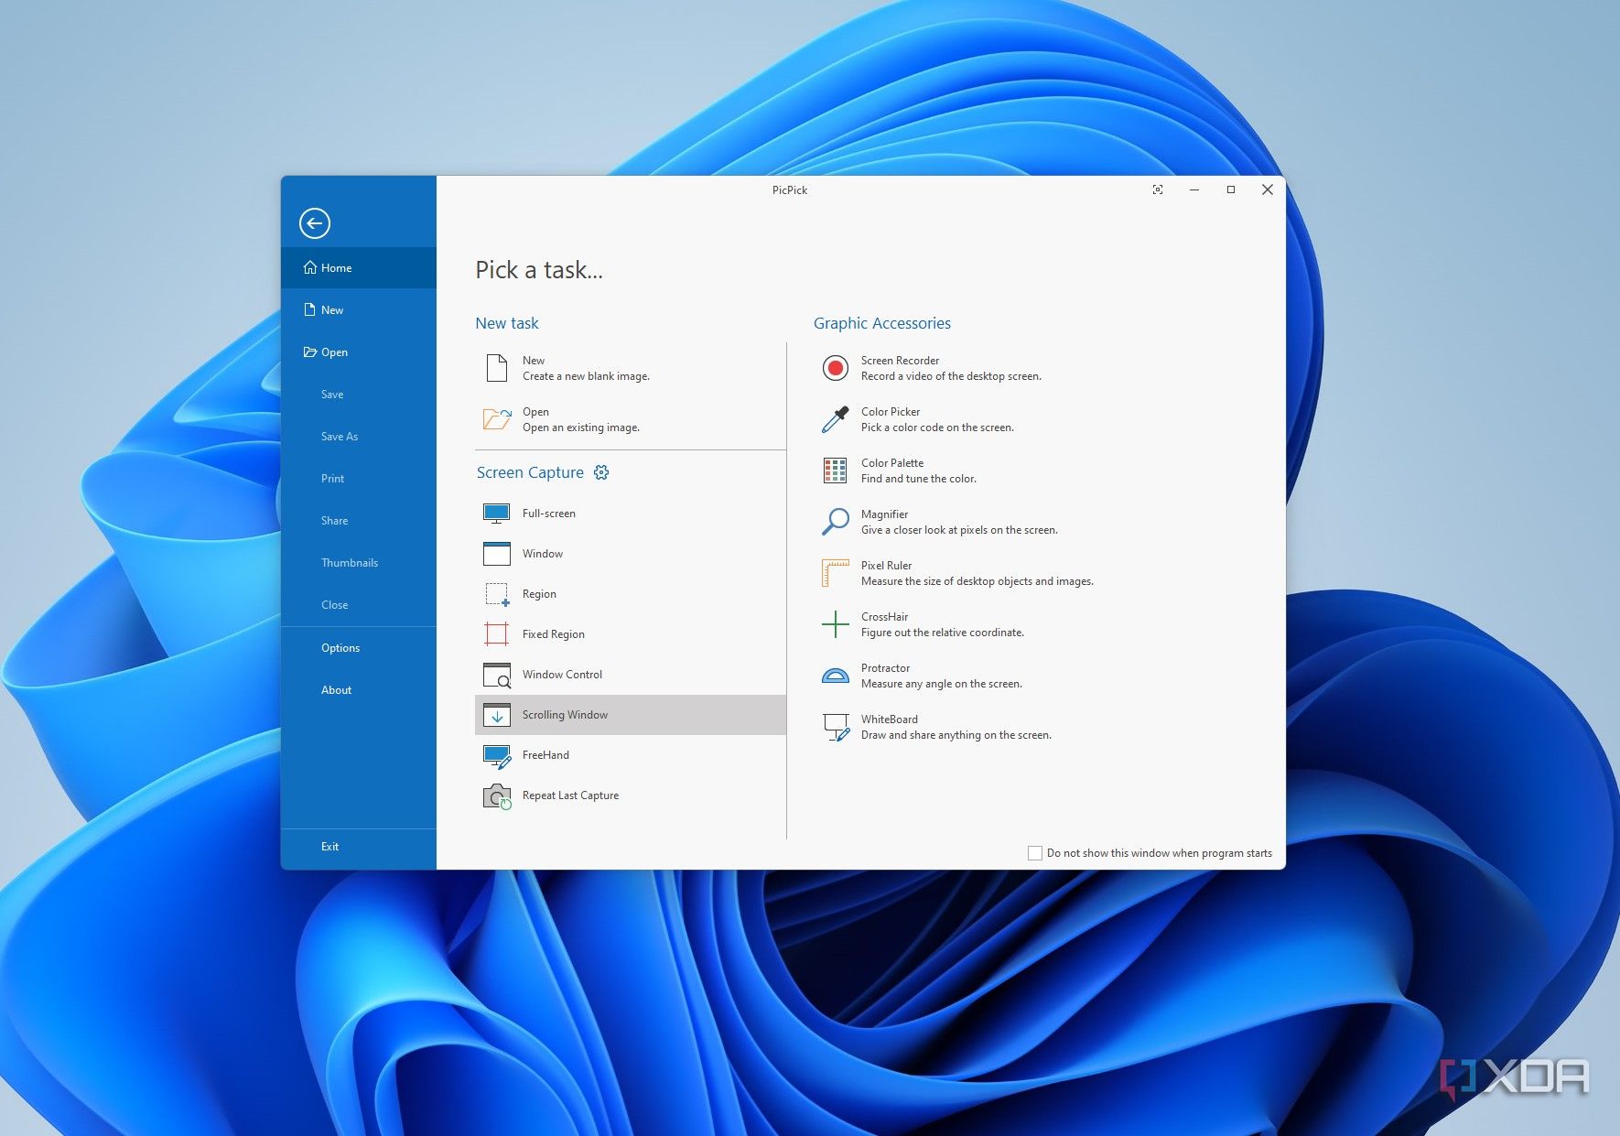Choose the Scrolling Window label
The image size is (1620, 1136).
[565, 715]
